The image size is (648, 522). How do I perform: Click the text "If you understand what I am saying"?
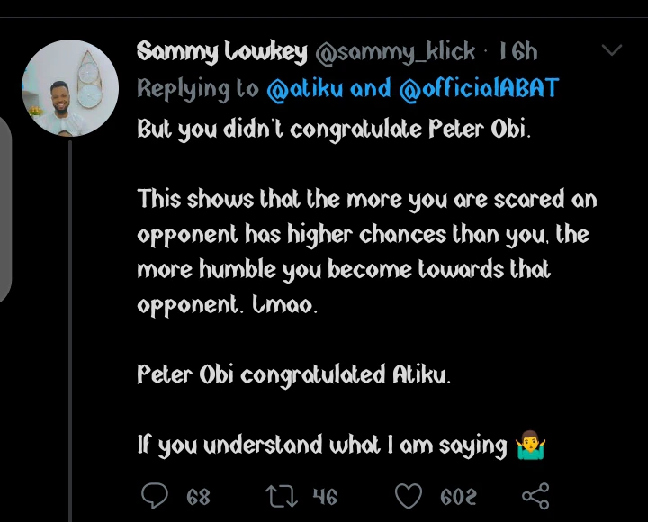point(322,445)
